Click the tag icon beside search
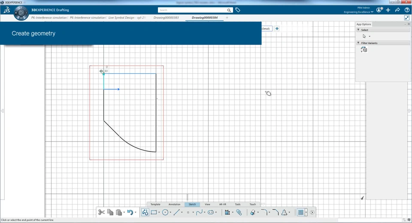This screenshot has width=412, height=223. click(238, 10)
